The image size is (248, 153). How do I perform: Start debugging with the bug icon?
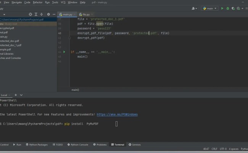(228, 8)
